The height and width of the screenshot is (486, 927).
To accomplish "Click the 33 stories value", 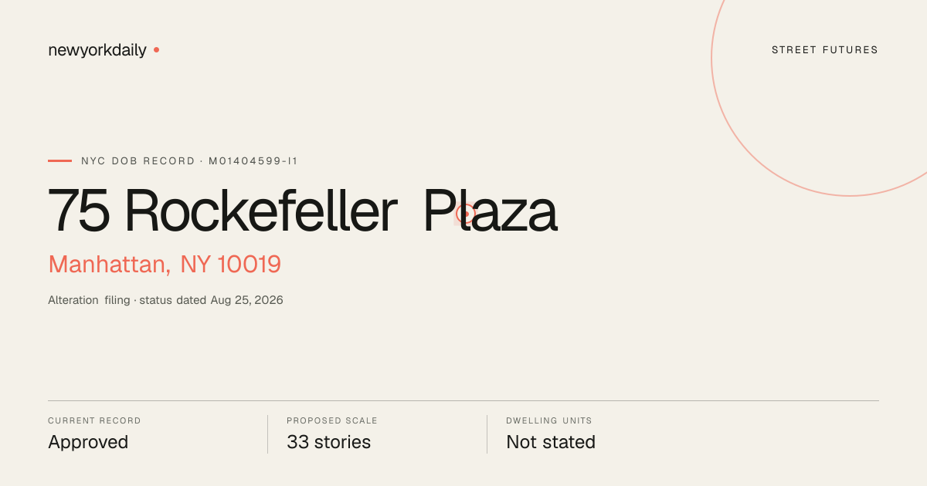I will pos(328,442).
